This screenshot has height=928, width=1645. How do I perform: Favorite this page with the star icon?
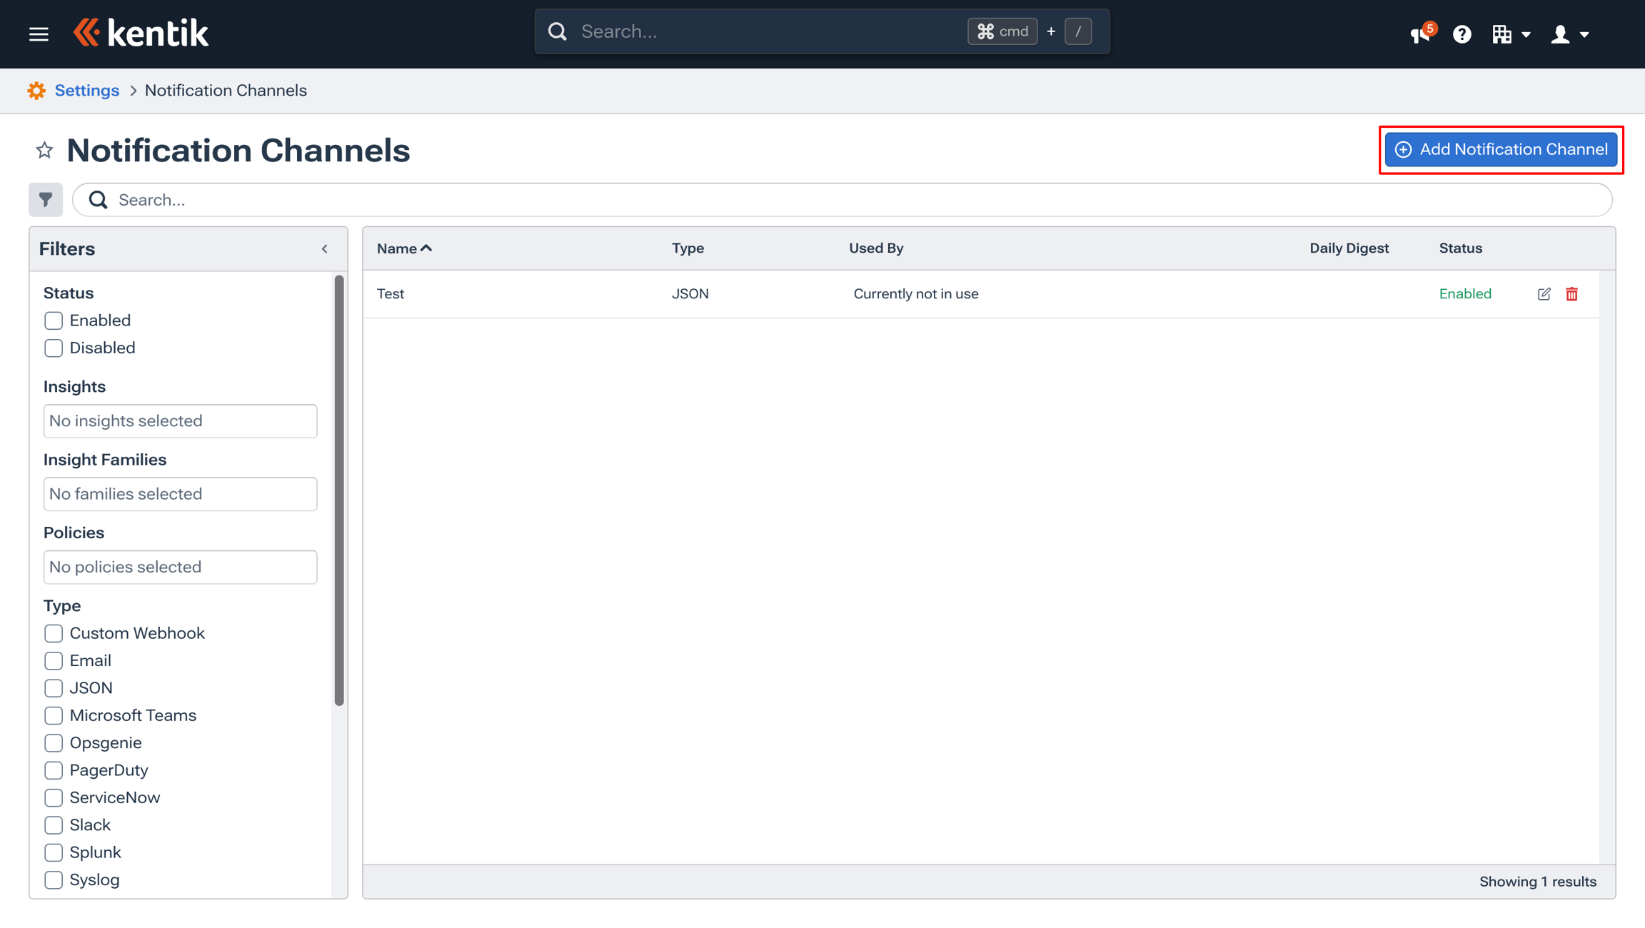coord(44,150)
